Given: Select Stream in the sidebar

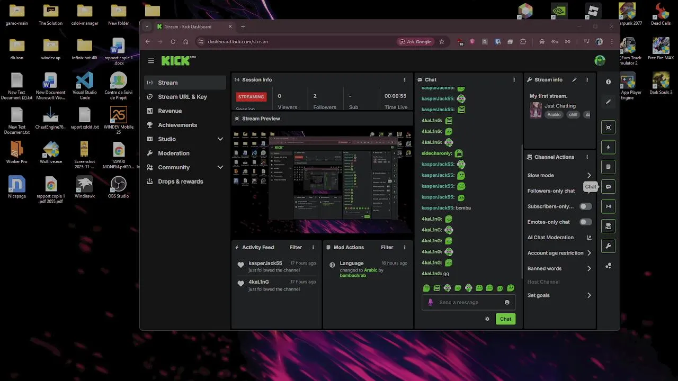Looking at the screenshot, I should 185,83.
